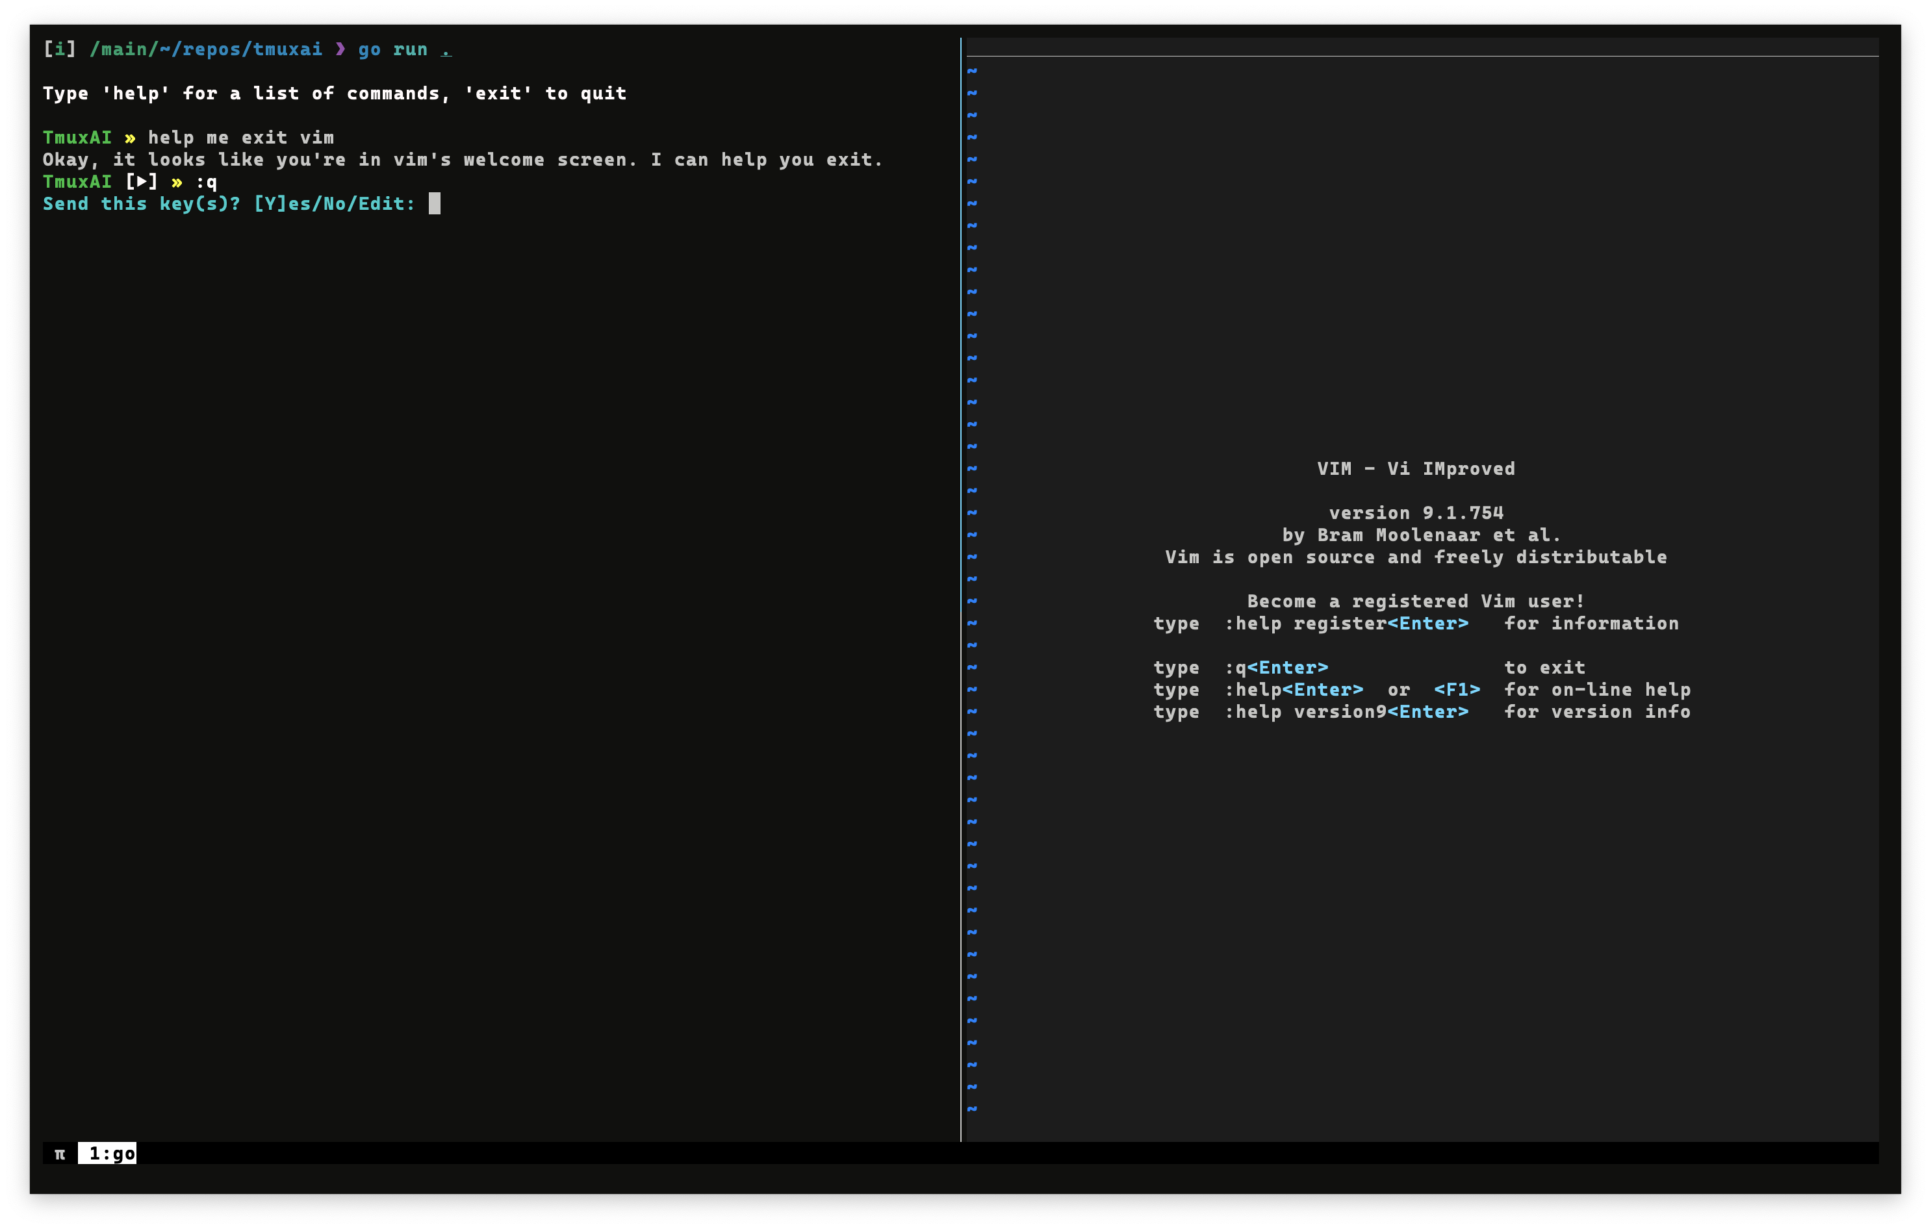Image resolution: width=1931 pixels, height=1229 pixels.
Task: Click the [Y]es option in confirmation prompt
Action: click(x=282, y=203)
